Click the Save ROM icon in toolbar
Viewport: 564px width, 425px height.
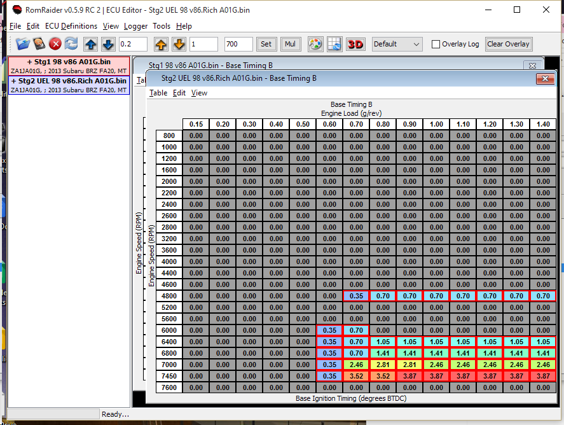click(39, 44)
